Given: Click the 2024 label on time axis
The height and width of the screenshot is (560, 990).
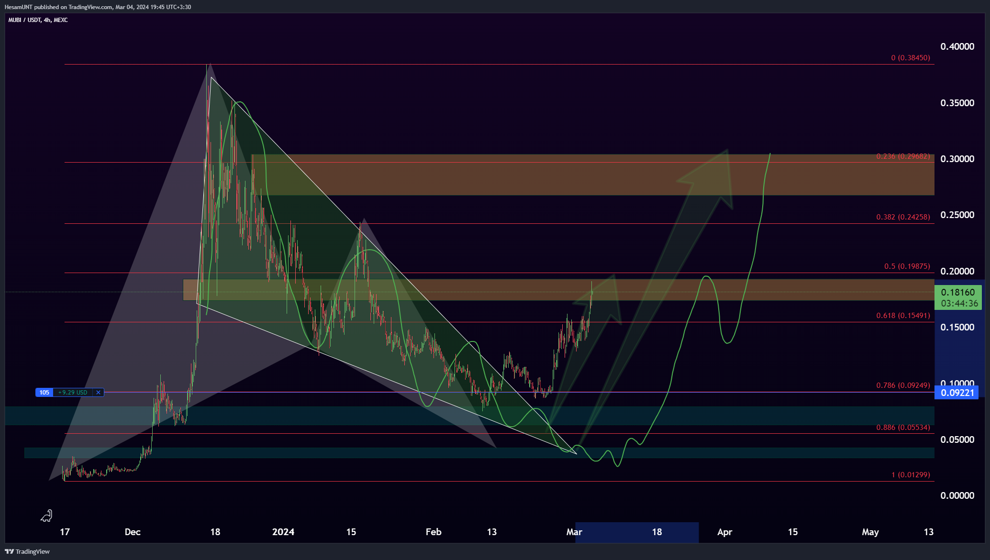Looking at the screenshot, I should tap(283, 532).
